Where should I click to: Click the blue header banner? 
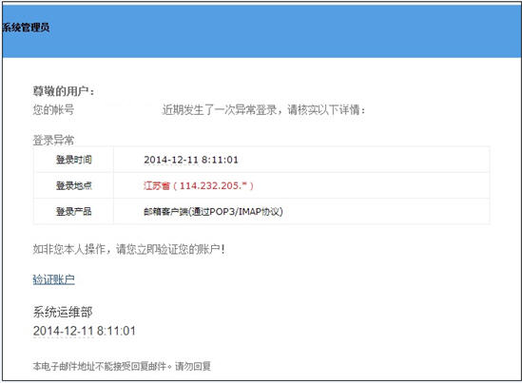click(x=261, y=31)
